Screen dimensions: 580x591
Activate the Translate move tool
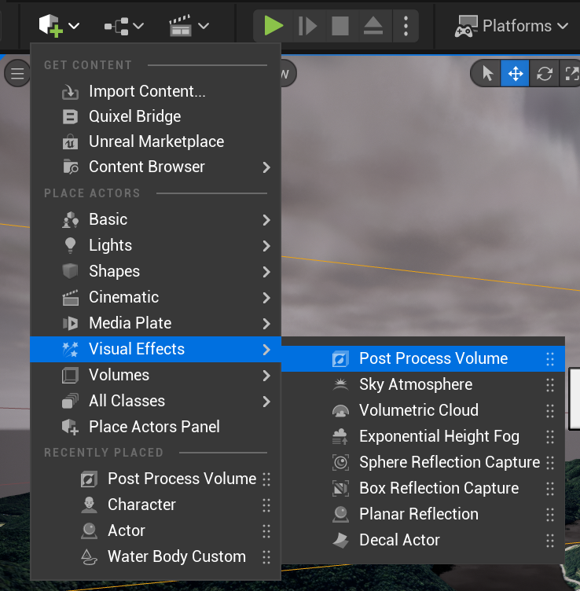pyautogui.click(x=516, y=74)
